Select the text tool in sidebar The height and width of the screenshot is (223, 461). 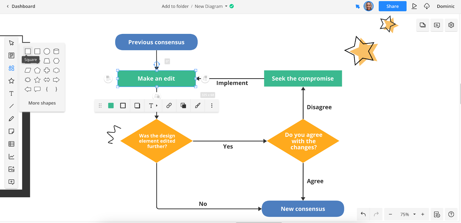pyautogui.click(x=12, y=94)
